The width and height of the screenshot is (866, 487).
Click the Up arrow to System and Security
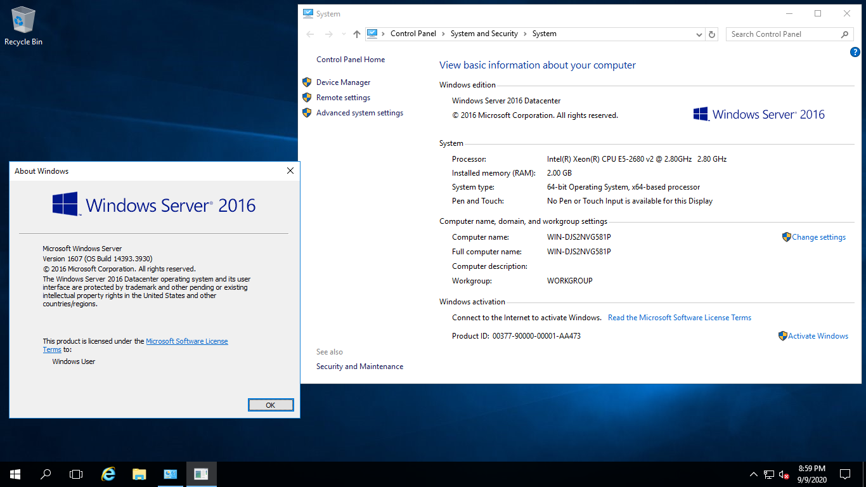[357, 34]
